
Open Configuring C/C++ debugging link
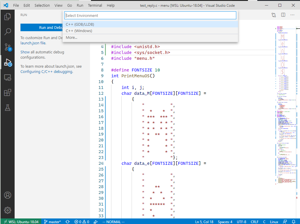point(46,71)
